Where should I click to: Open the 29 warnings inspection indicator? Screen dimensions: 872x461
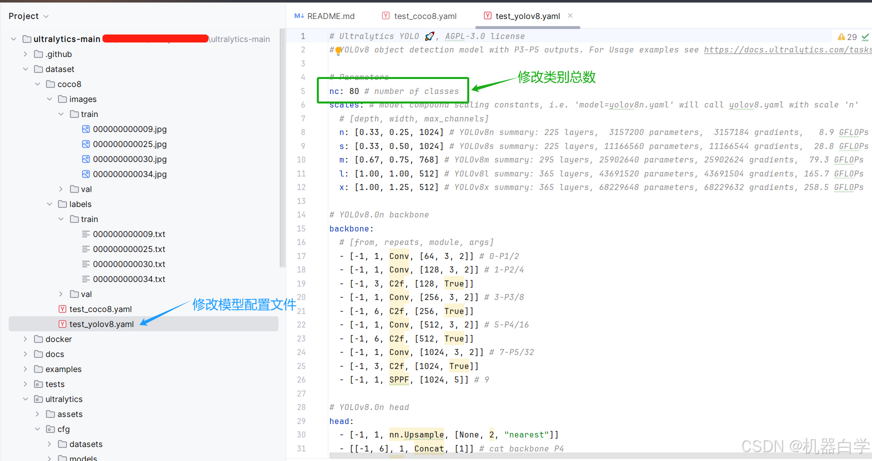[x=848, y=37]
